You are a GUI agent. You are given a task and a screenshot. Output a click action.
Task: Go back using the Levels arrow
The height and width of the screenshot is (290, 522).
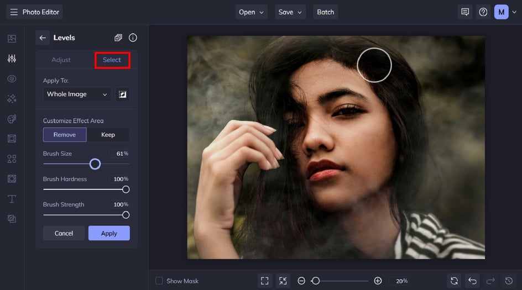coord(43,38)
